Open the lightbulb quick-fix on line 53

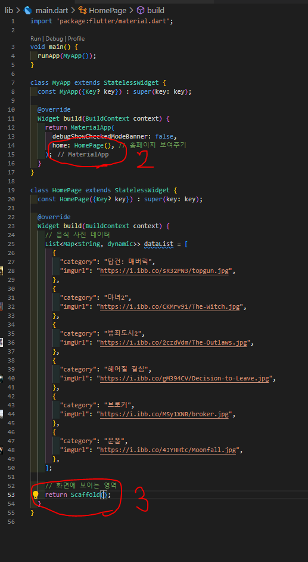coord(35,495)
